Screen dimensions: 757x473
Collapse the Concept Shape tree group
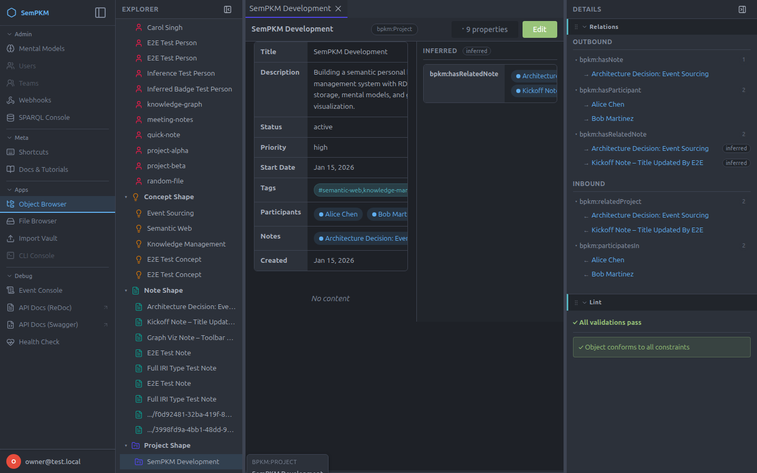[x=126, y=197]
